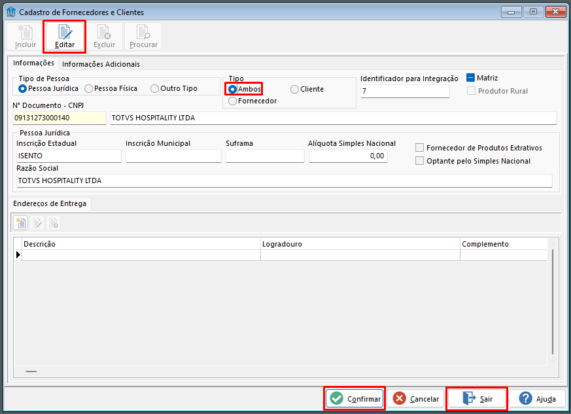
Task: Click the CNPJ document number field
Action: [x=60, y=118]
